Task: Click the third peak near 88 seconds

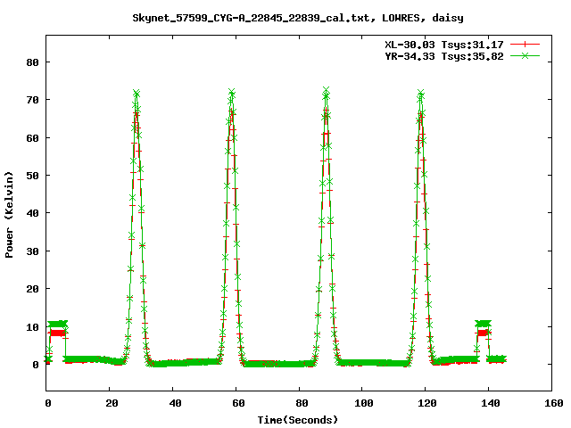Action: 326,91
